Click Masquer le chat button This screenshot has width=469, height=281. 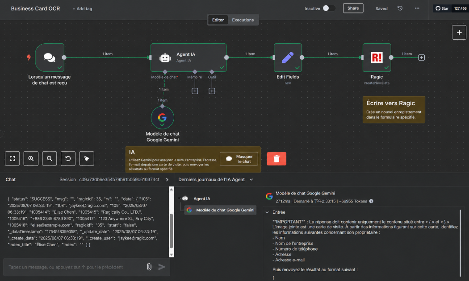pyautogui.click(x=239, y=159)
